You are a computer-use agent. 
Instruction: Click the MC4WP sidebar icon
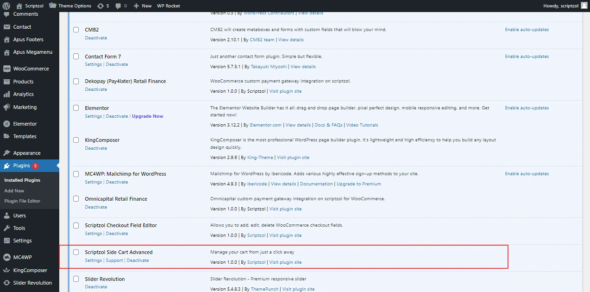pyautogui.click(x=6, y=257)
